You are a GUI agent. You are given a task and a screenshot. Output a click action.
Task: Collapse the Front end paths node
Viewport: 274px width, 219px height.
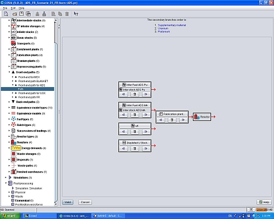pos(9,72)
